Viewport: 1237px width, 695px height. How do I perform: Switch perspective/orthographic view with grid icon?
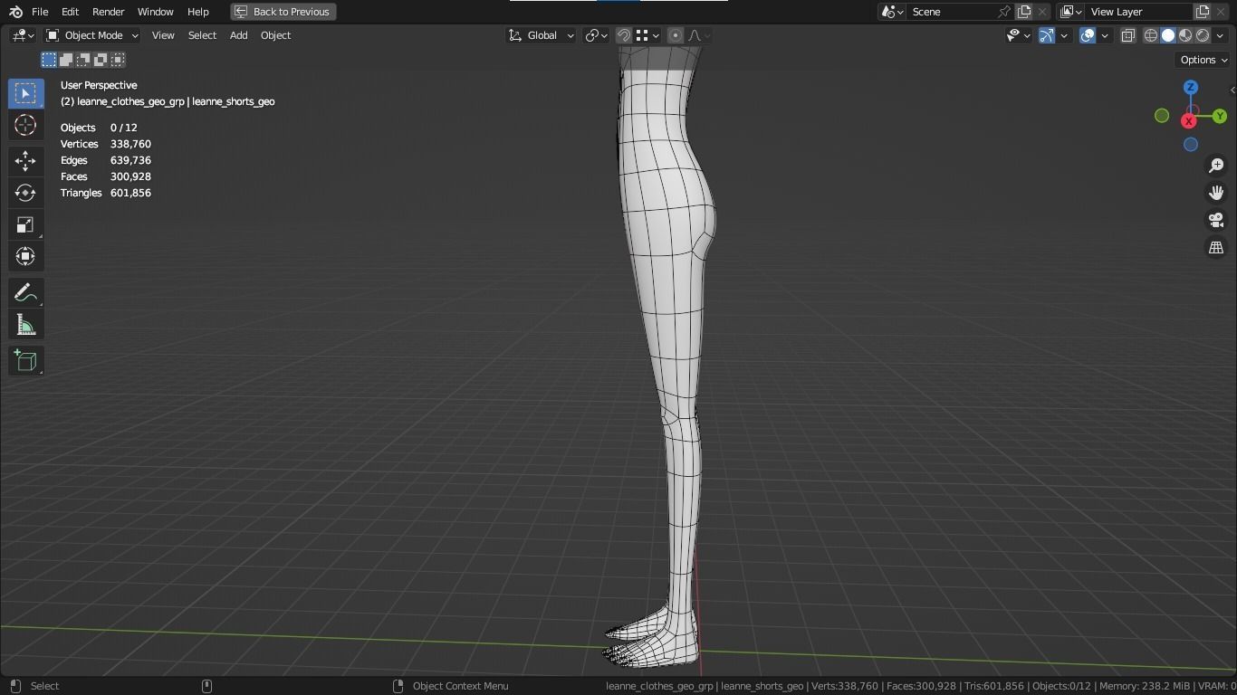click(x=1216, y=247)
